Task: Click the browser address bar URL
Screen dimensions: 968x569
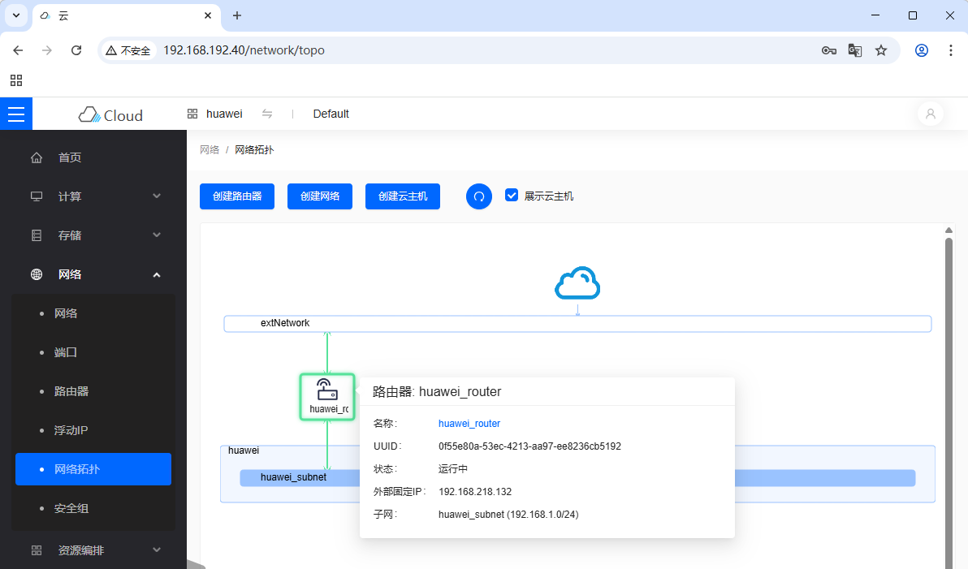Action: pos(244,50)
